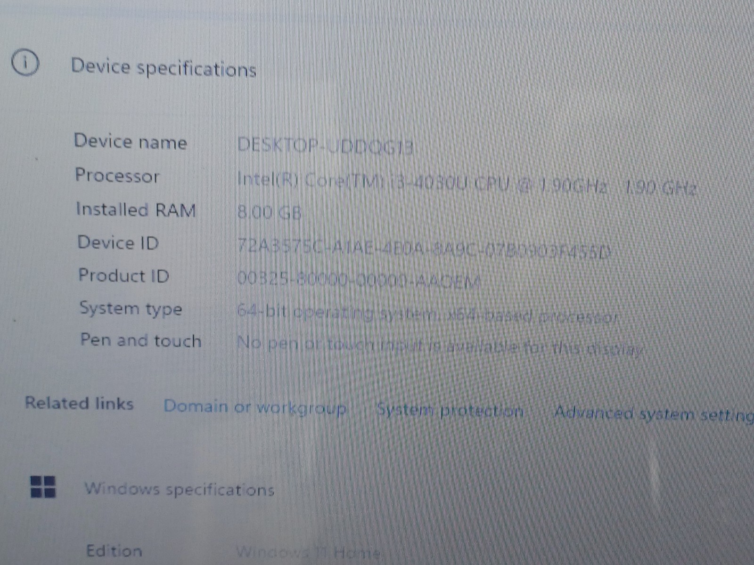Click the System type label
754x565 pixels.
131,309
